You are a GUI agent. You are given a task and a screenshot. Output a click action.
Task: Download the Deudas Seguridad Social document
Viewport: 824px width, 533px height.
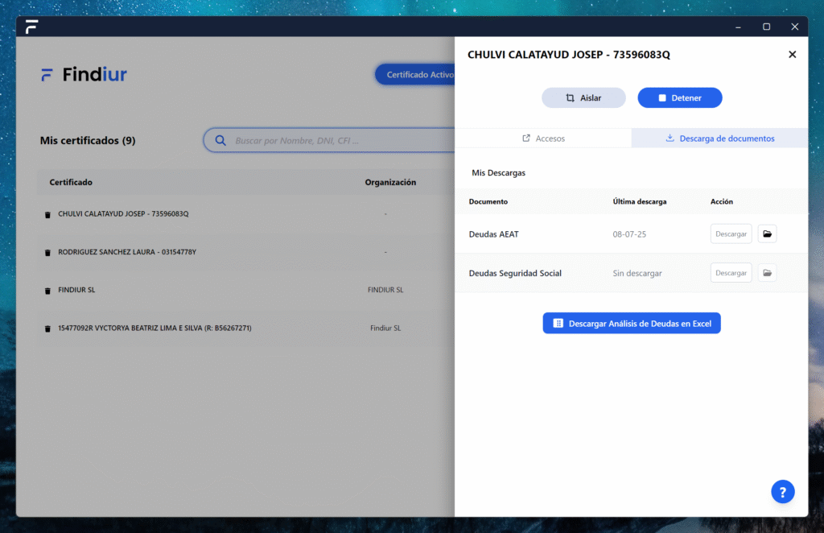click(x=731, y=273)
